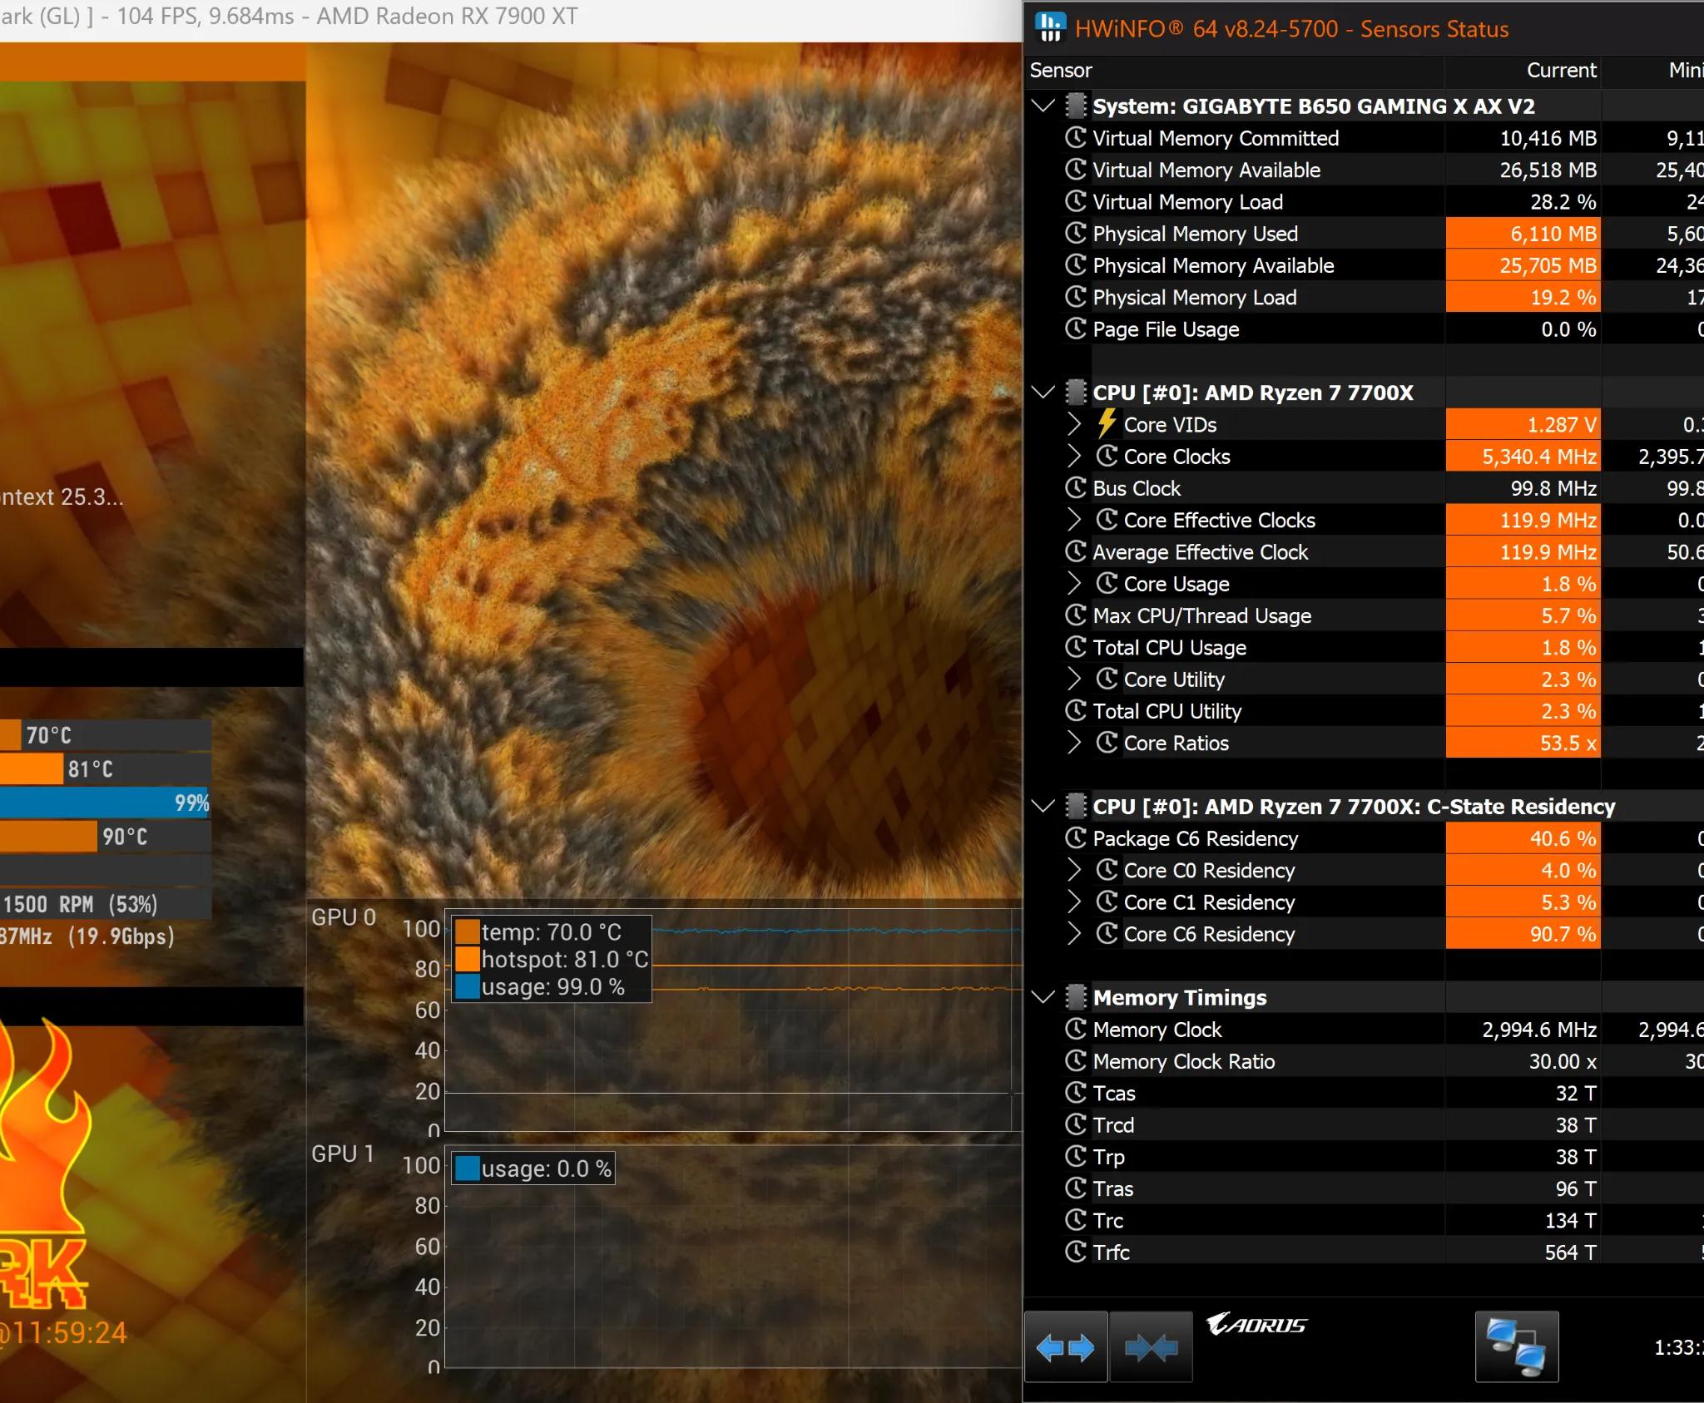Expand the Core C0 Residency row
1704x1403 pixels.
1074,871
